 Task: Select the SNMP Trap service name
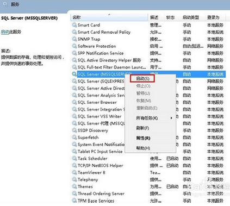click(x=89, y=39)
